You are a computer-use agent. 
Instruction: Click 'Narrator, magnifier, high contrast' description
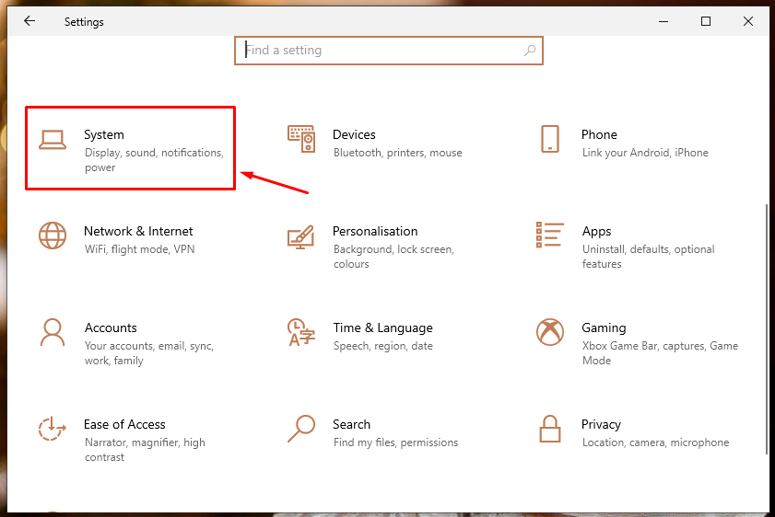(x=145, y=450)
